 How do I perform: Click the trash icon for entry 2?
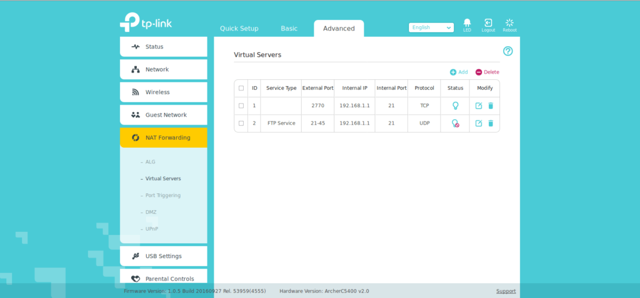491,123
